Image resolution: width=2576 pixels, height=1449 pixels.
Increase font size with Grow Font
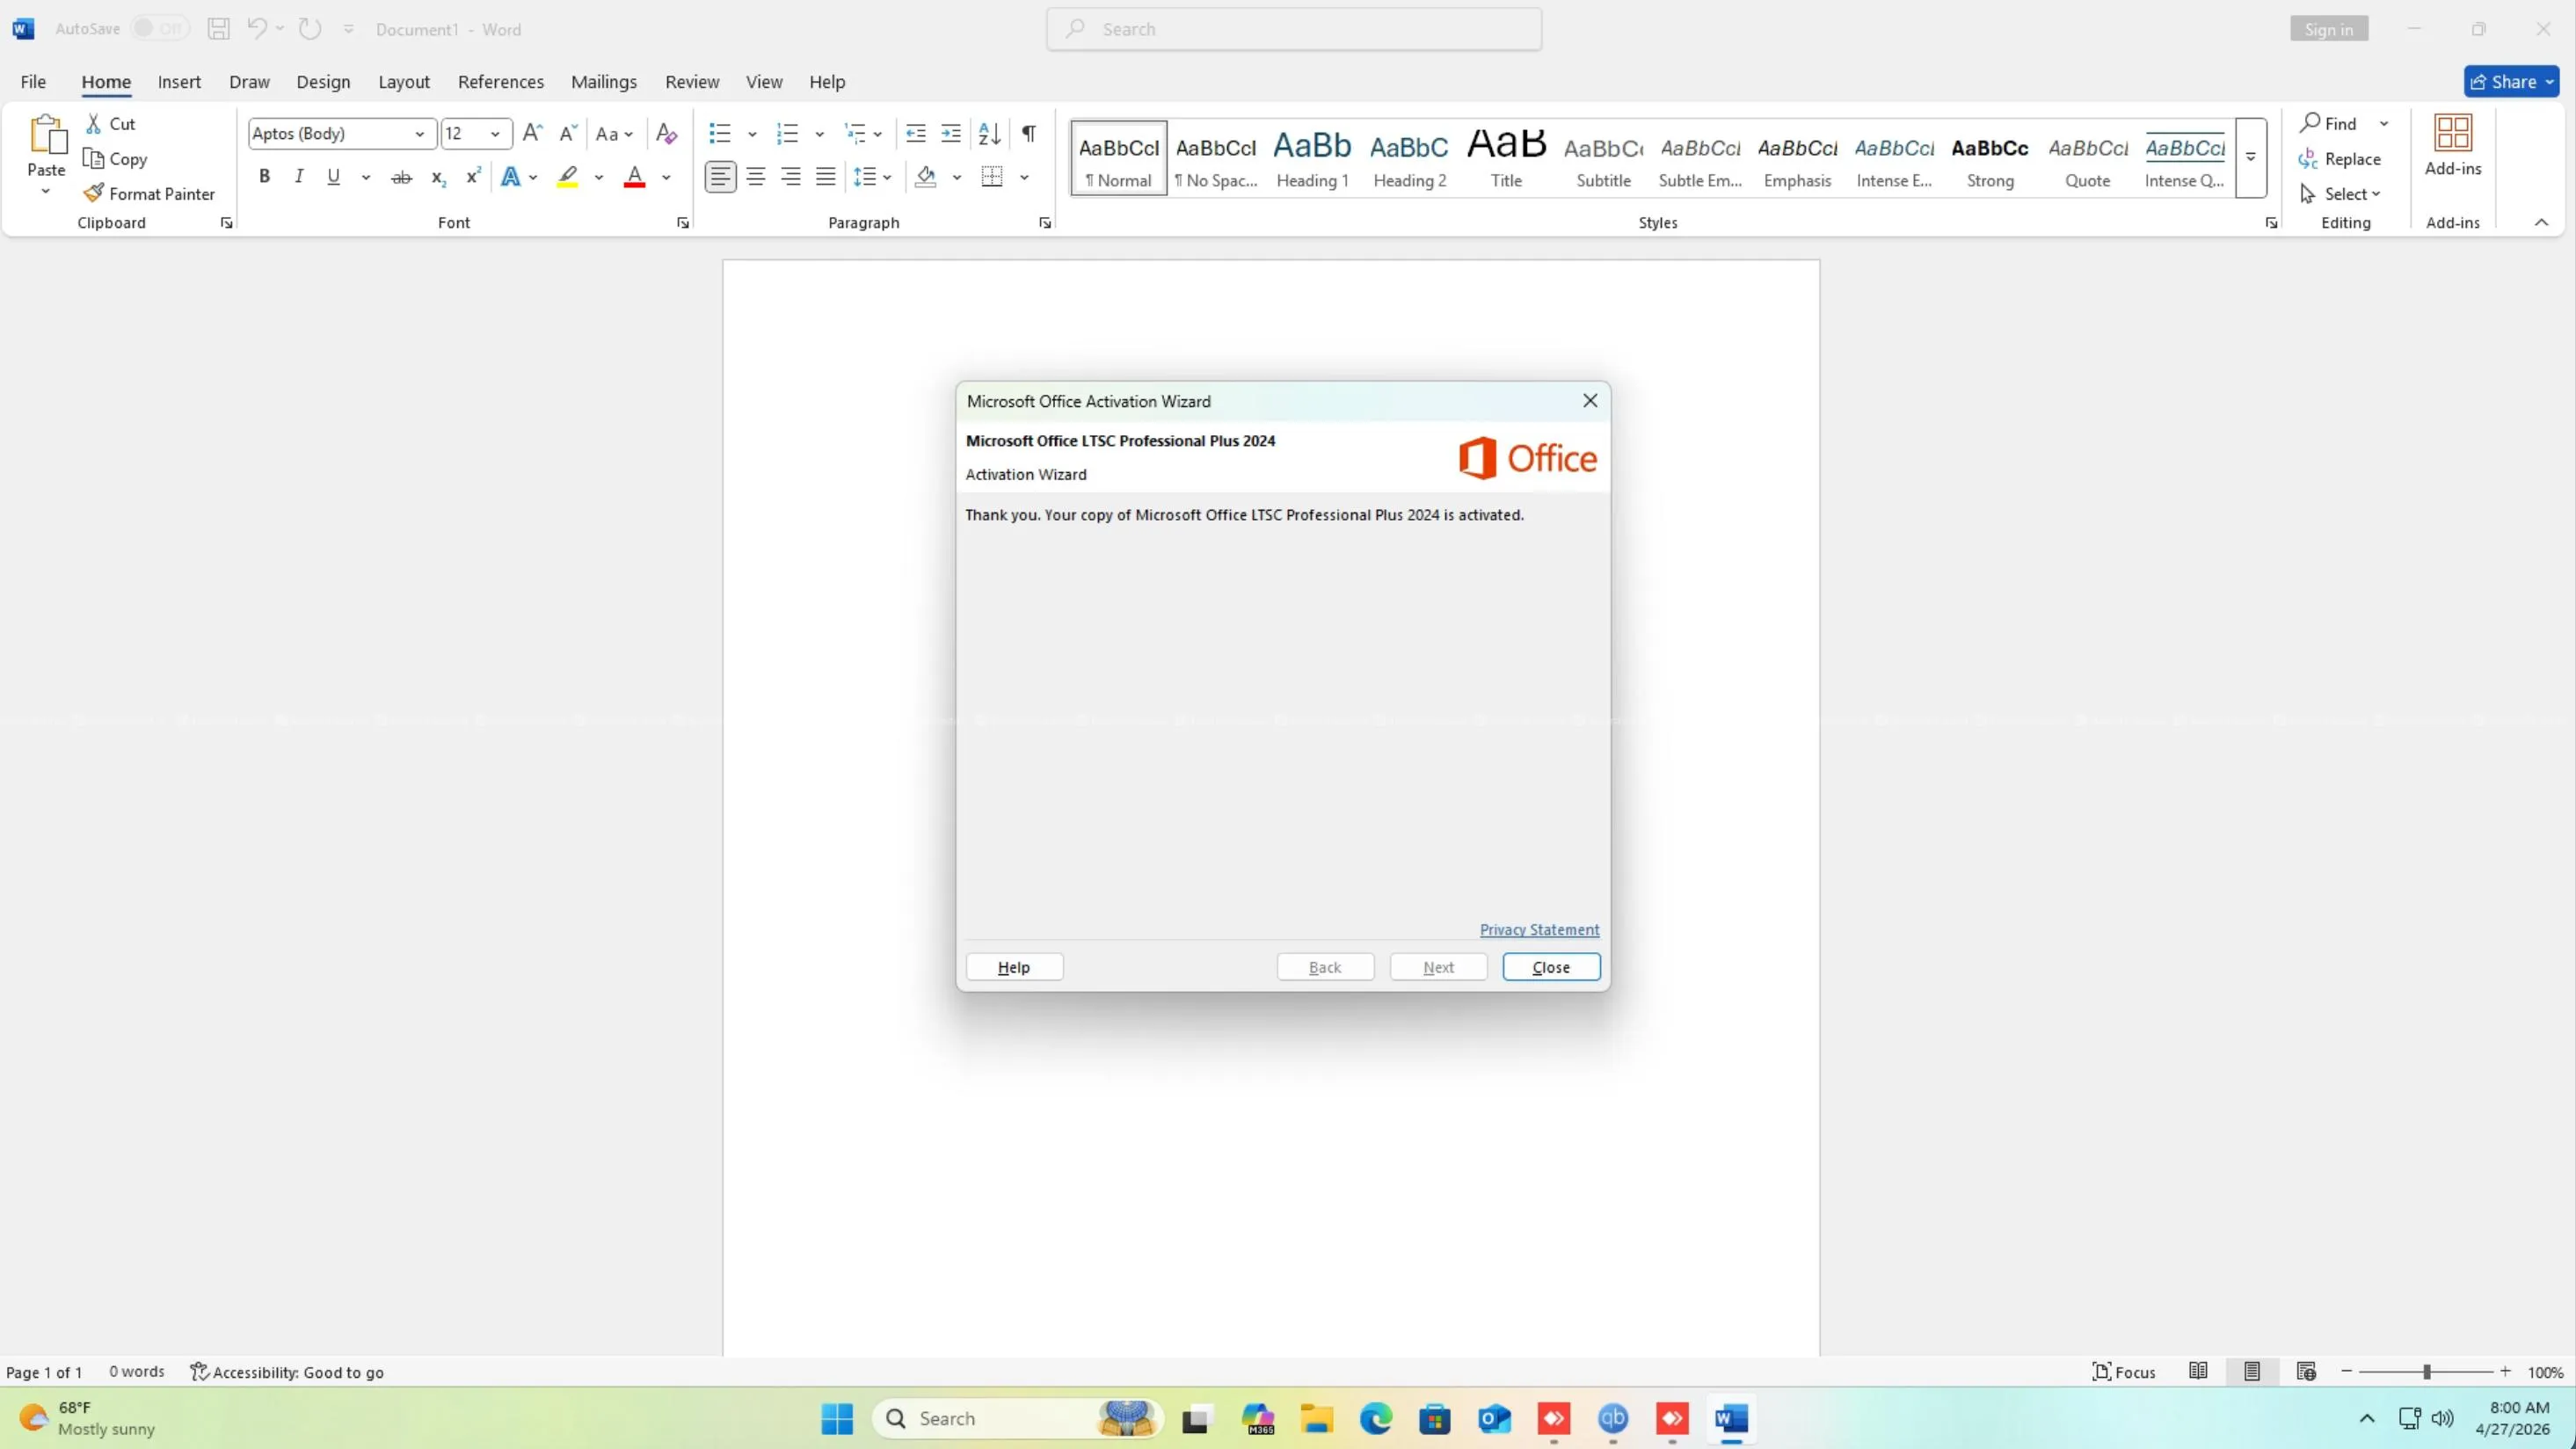(533, 133)
